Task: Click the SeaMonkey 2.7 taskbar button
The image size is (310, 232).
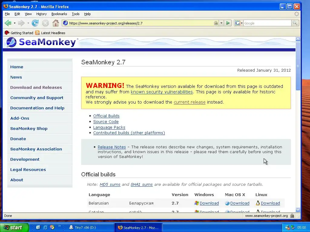Action: click(138, 227)
